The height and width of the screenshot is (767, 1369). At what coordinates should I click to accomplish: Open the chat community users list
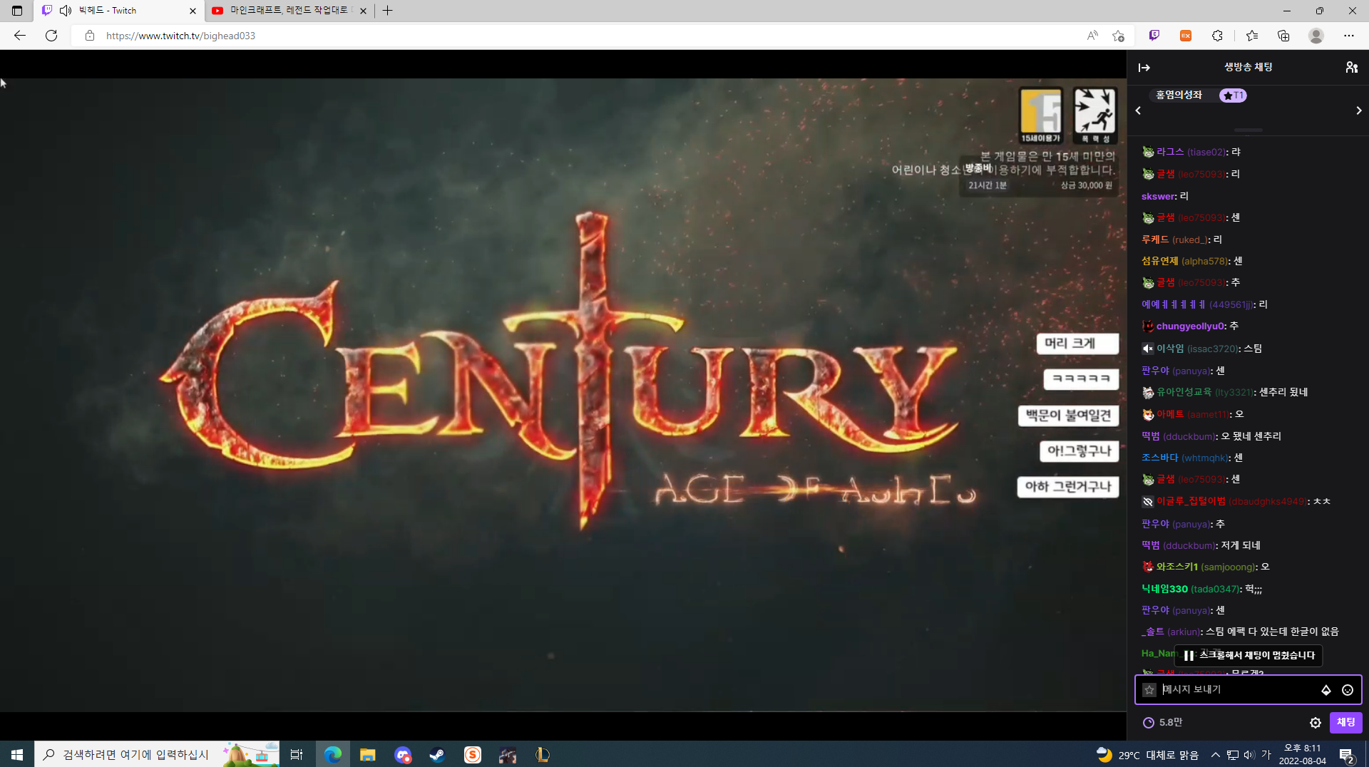click(x=1351, y=67)
